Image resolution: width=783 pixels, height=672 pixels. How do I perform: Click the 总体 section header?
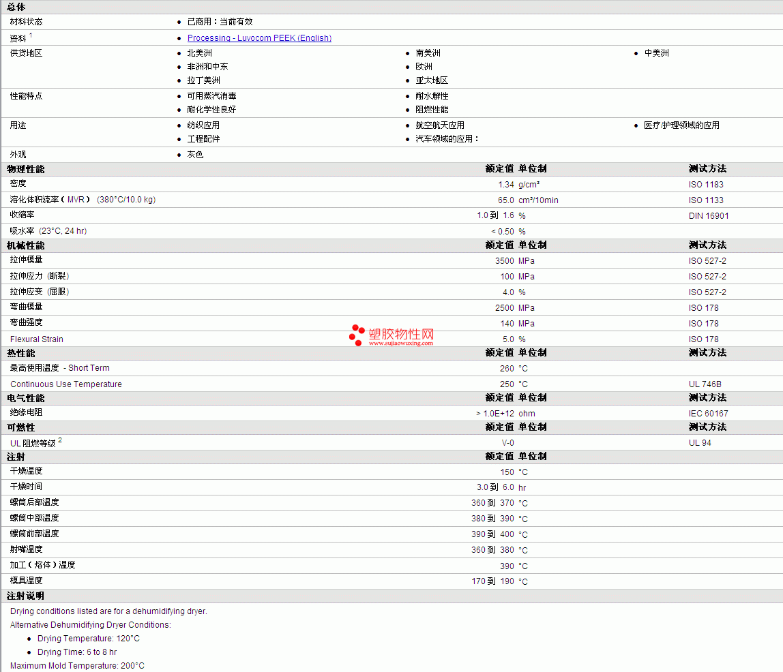pos(16,7)
